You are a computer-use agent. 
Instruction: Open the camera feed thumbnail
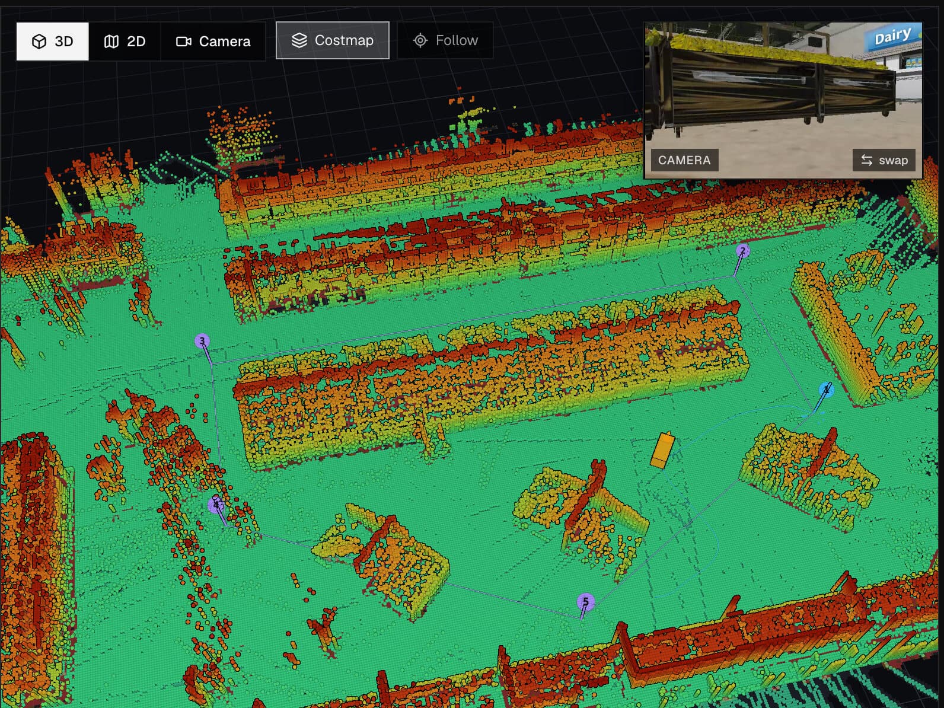783,100
